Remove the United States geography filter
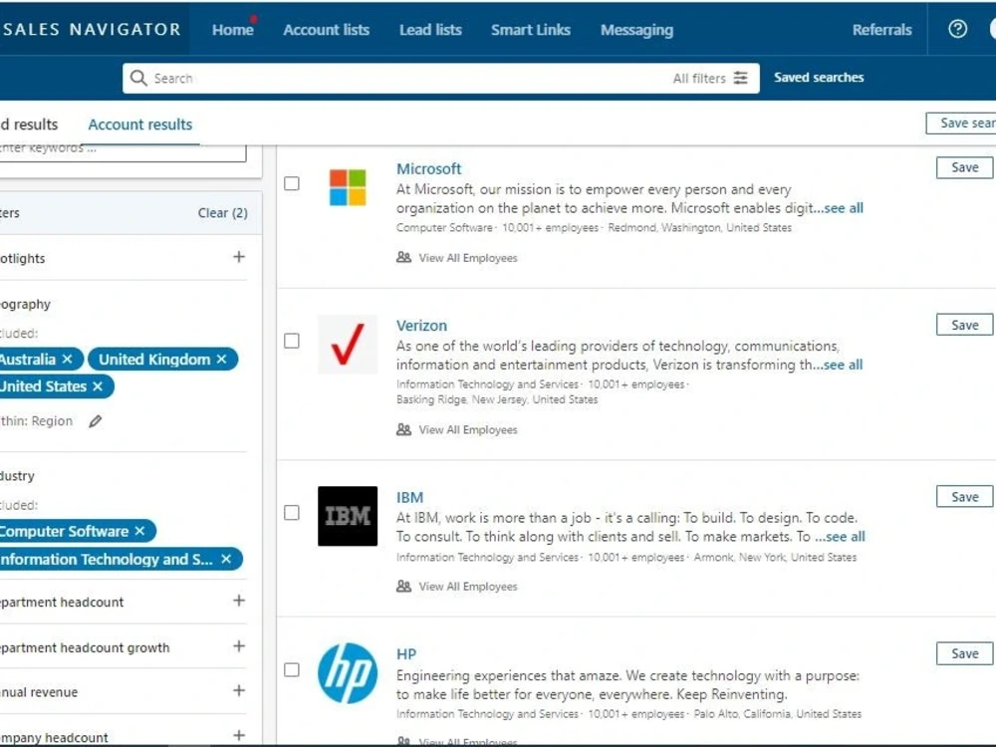996x747 pixels. pyautogui.click(x=98, y=386)
